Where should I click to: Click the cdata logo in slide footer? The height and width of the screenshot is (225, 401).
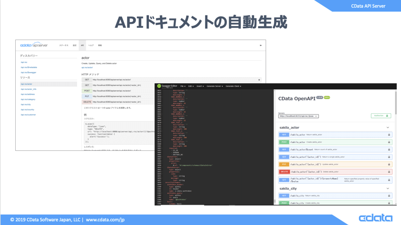click(376, 218)
